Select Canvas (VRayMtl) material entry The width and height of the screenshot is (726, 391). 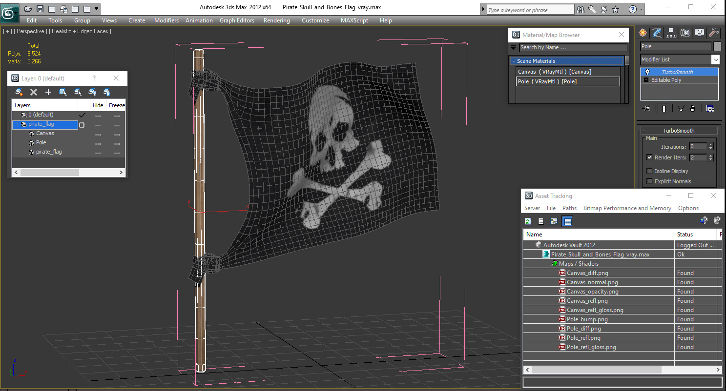[568, 72]
